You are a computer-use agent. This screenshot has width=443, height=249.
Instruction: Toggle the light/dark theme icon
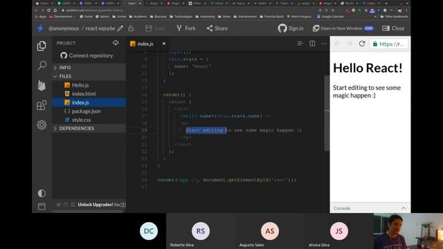(42, 193)
